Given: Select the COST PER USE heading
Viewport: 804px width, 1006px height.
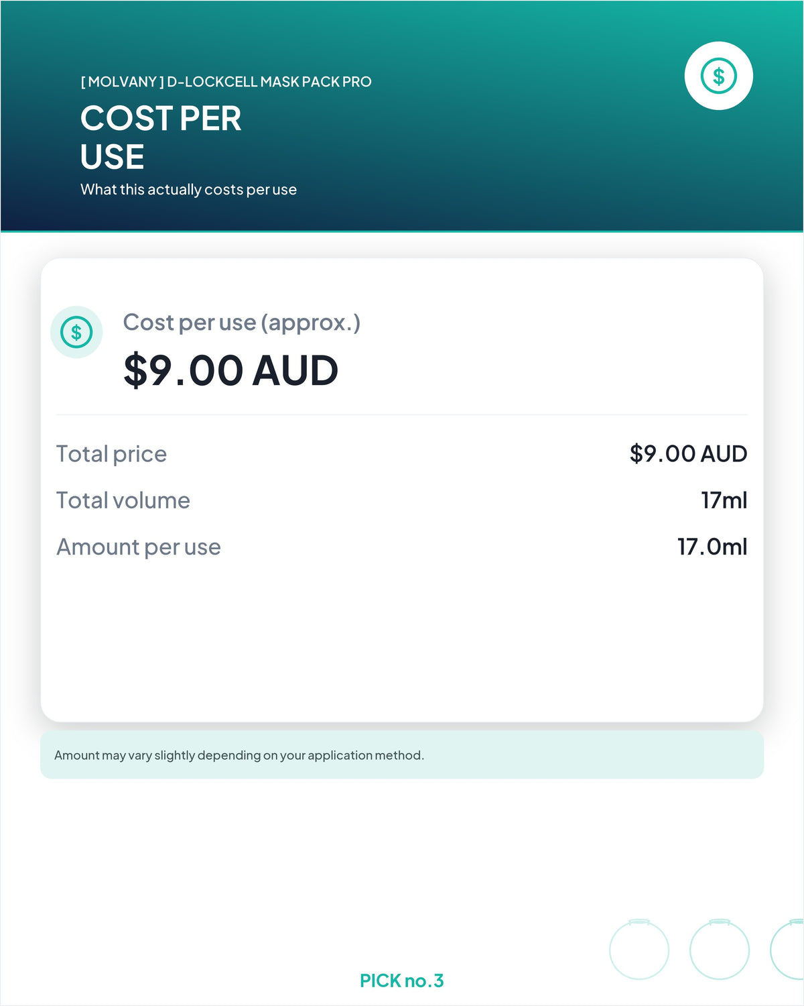Looking at the screenshot, I should [x=161, y=137].
